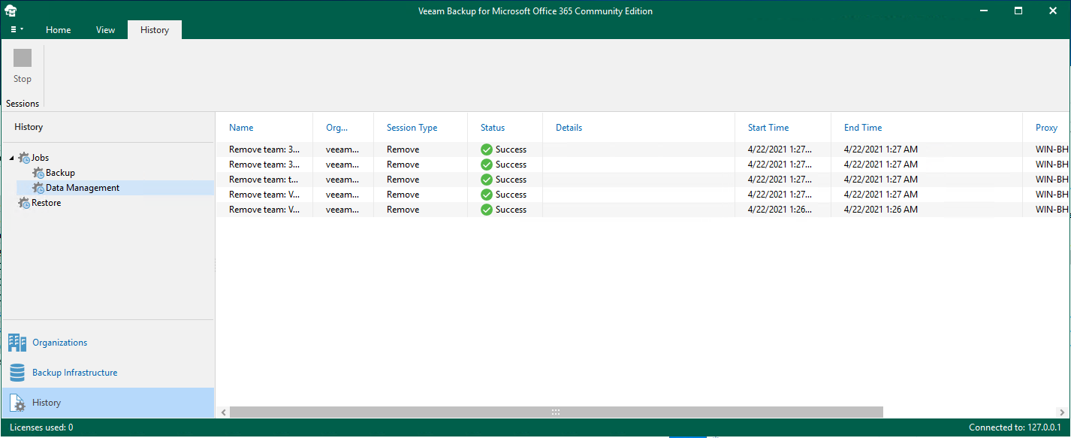This screenshot has width=1071, height=438.
Task: Click the 'Licenses used: 0' status text
Action: (x=41, y=427)
